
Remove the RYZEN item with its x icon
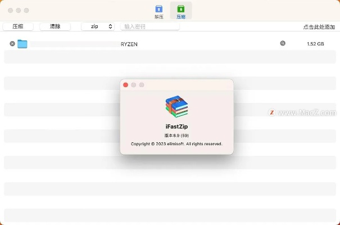coord(12,43)
